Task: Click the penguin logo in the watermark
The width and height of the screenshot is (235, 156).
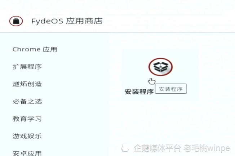Action: (x=125, y=148)
